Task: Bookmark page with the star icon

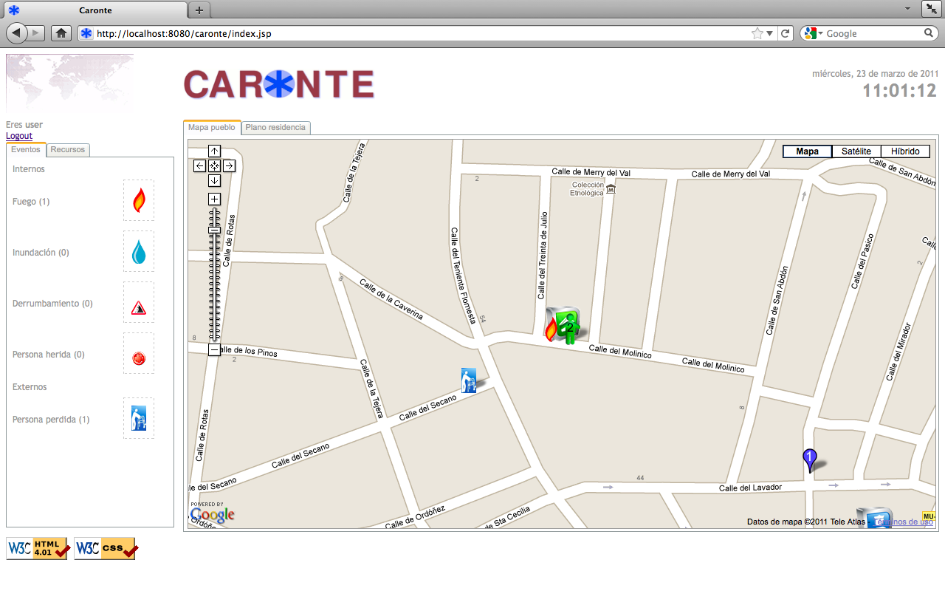Action: click(x=757, y=33)
